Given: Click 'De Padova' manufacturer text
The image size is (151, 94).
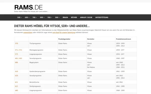Looking at the screenshot, I should click(x=91, y=67).
